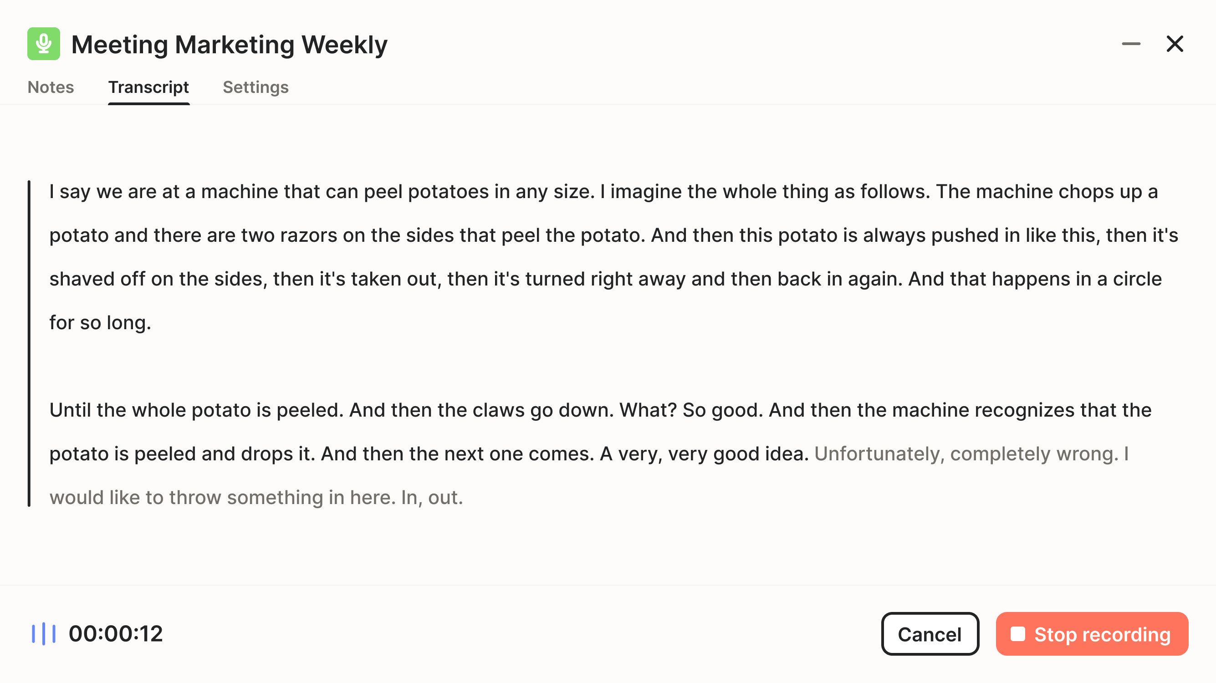Viewport: 1216px width, 683px height.
Task: Click the recording timer 00:00:12
Action: [116, 633]
